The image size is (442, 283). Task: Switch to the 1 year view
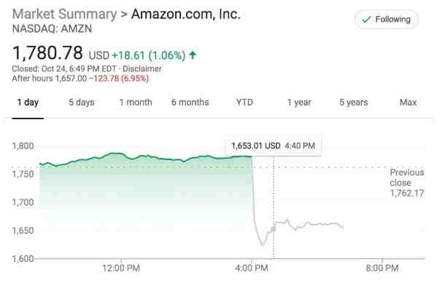pyautogui.click(x=299, y=103)
